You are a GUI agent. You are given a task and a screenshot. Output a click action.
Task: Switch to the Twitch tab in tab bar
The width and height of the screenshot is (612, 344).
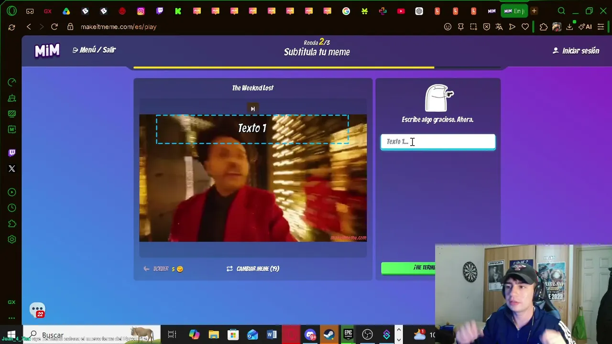point(160,11)
